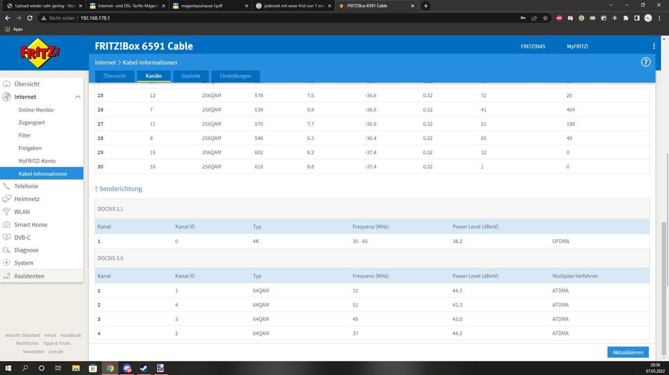
Task: Switch to the magentazuhause pdf browser tab
Action: click(x=210, y=5)
